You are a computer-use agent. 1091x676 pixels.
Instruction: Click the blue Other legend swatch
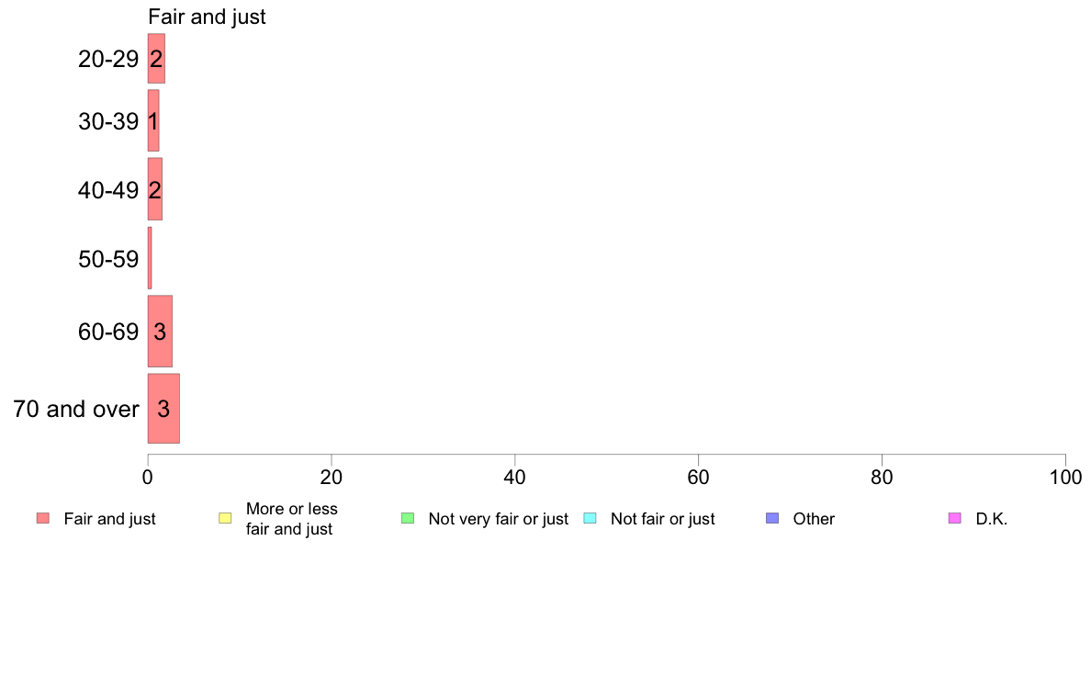tap(772, 518)
